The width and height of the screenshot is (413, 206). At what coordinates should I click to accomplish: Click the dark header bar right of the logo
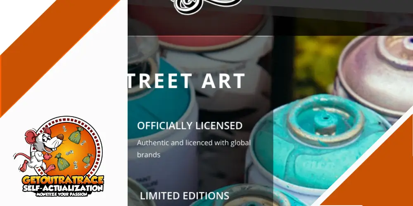[327, 6]
